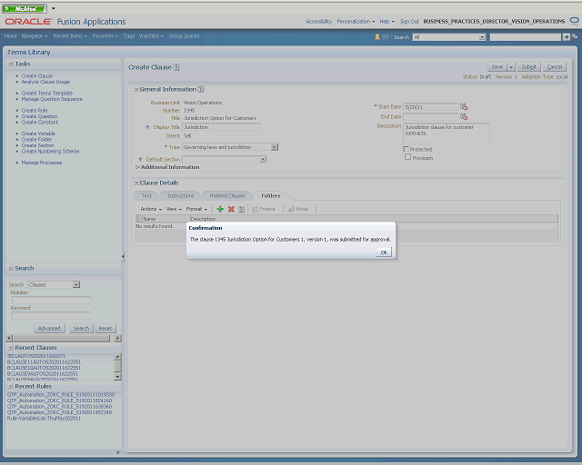Click the Search button in Search panel
Image resolution: width=582 pixels, height=465 pixels.
[81, 329]
